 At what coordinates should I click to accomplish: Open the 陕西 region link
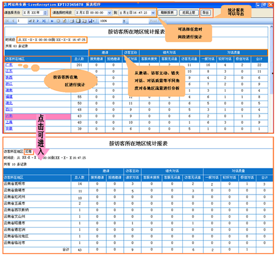click(x=9, y=77)
